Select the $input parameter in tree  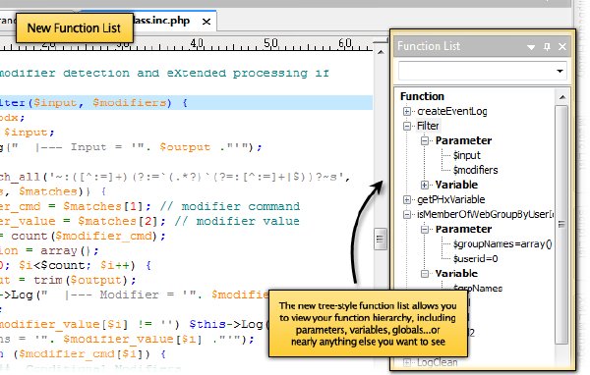pos(466,155)
